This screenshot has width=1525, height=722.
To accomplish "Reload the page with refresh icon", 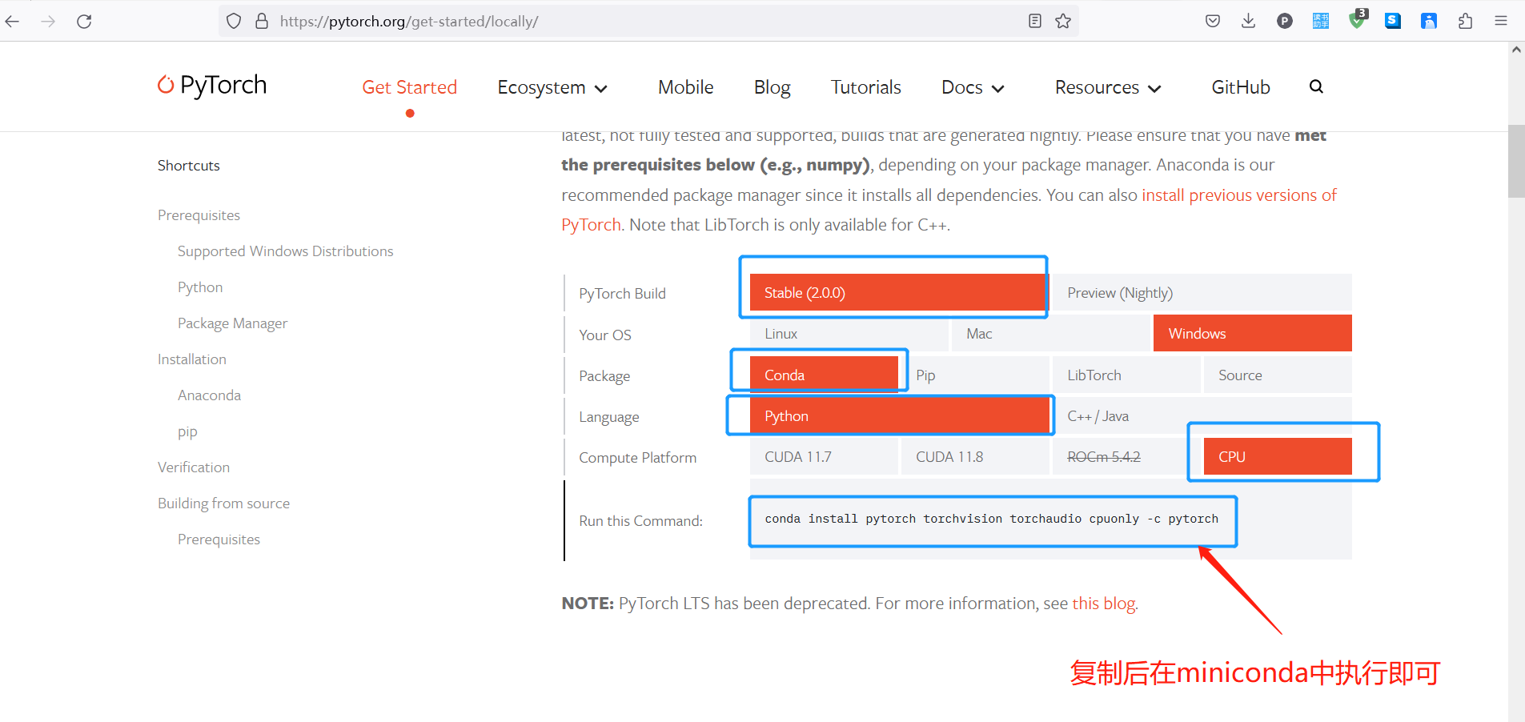I will coord(84,22).
